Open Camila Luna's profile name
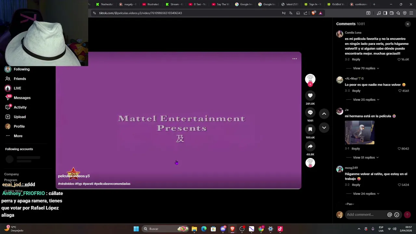Viewport: 416px width, 234px height. pos(353,32)
